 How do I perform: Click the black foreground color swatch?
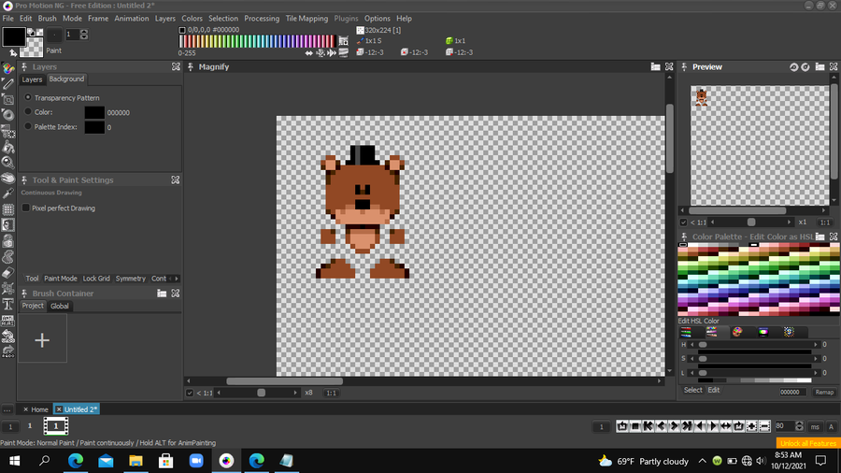click(x=13, y=37)
